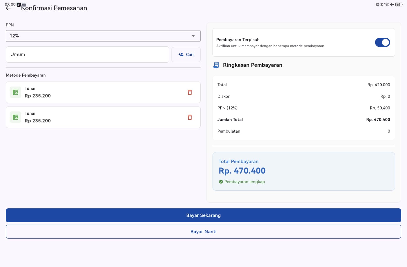
Task: Expand the 12% PPN selector arrow
Action: click(193, 36)
